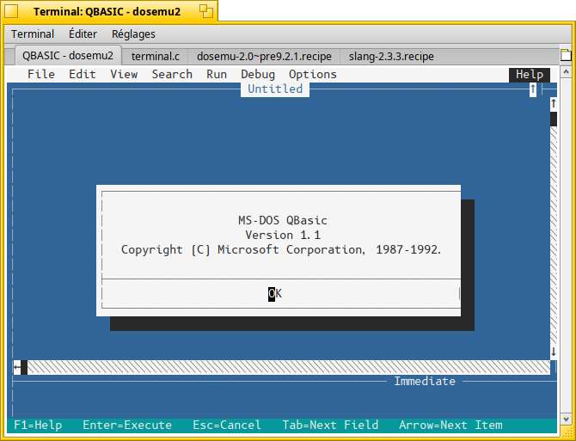Switch to the terminal.c tab
This screenshot has width=576, height=441.
point(155,57)
